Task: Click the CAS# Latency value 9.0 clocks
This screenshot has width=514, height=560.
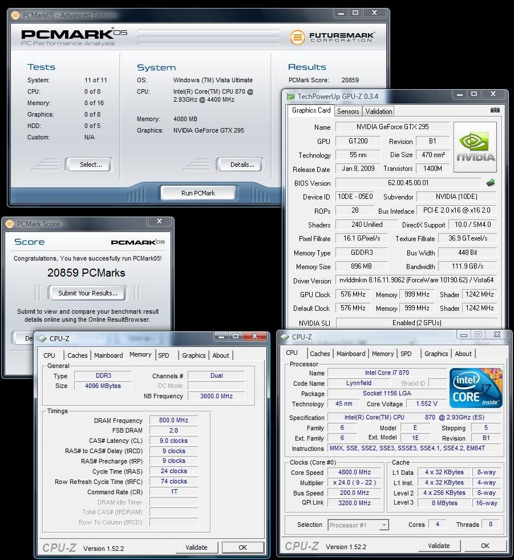Action: pos(173,441)
